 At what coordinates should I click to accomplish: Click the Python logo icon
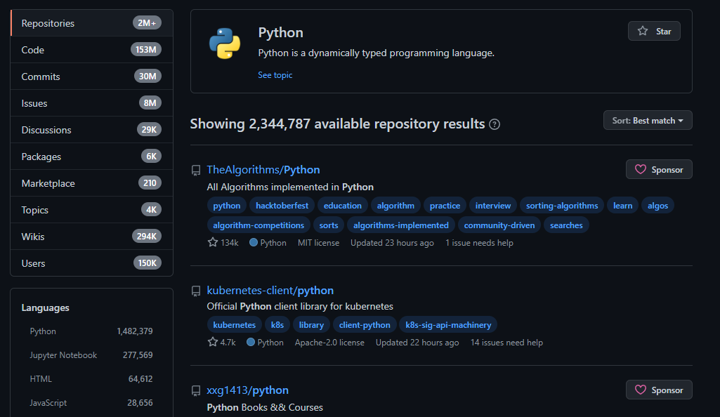point(225,44)
